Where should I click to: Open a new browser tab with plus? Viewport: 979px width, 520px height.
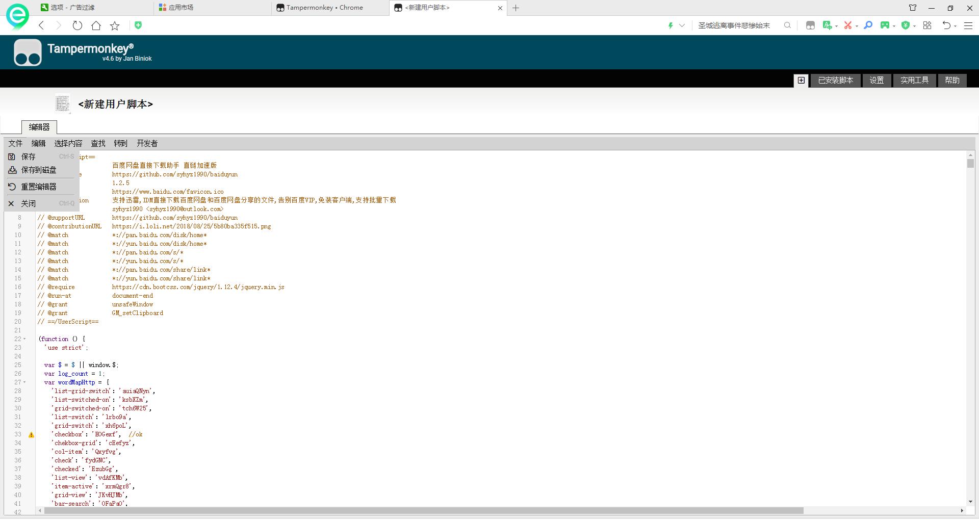(516, 8)
